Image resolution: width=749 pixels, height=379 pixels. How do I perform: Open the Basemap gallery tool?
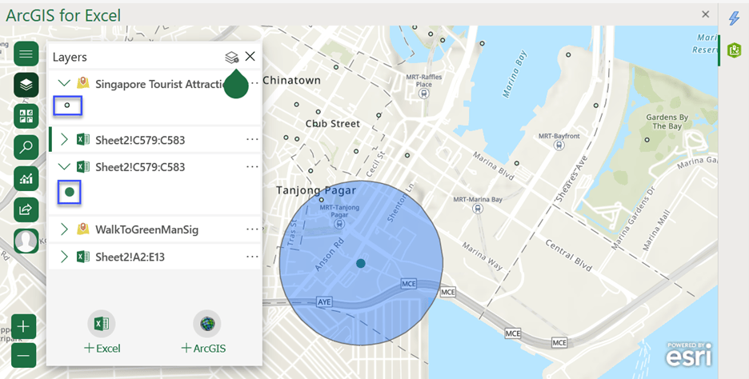26,117
